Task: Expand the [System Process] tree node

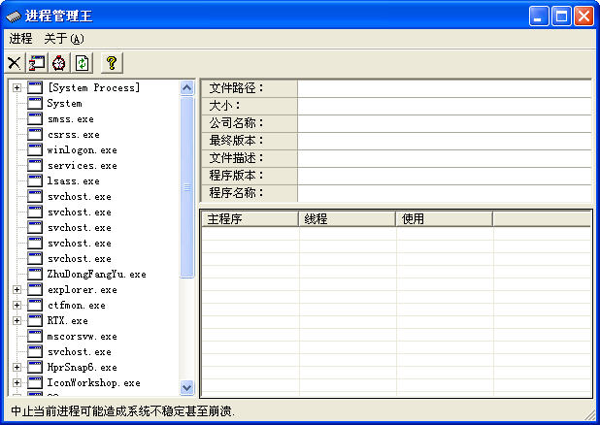Action: (17, 88)
